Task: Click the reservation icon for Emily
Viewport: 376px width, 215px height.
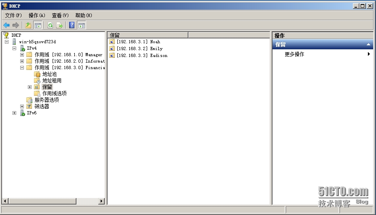Action: pyautogui.click(x=112, y=48)
